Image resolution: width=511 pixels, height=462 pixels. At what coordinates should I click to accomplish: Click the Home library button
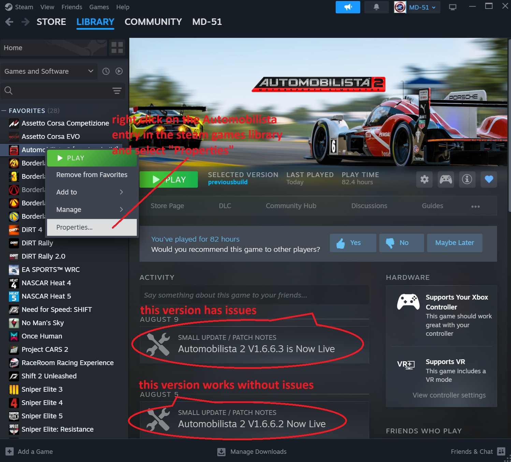tap(54, 48)
